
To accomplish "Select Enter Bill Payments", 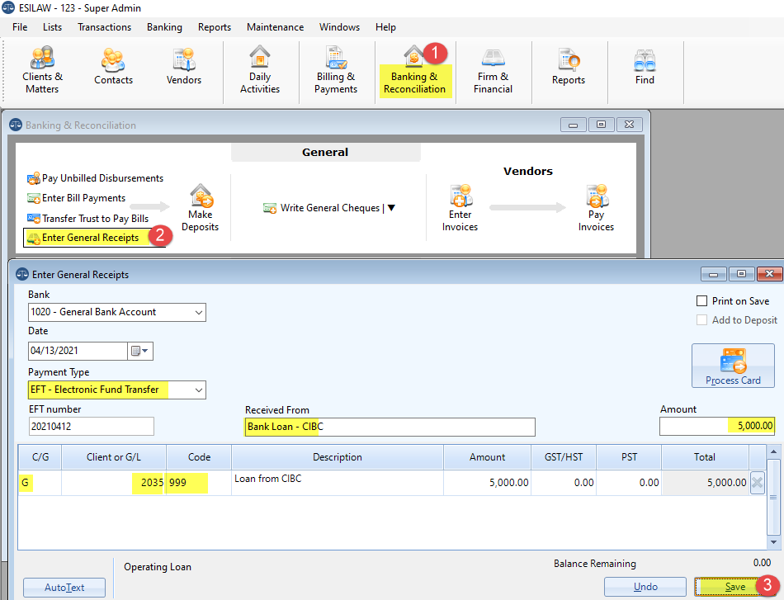I will click(x=77, y=198).
